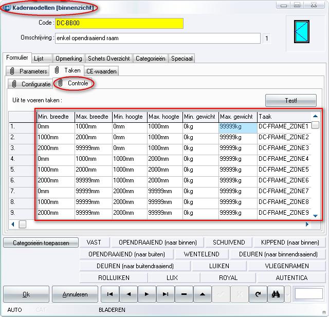Screen dimensions: 329x317
Task: Click the language number 1 box
Action: click(267, 39)
